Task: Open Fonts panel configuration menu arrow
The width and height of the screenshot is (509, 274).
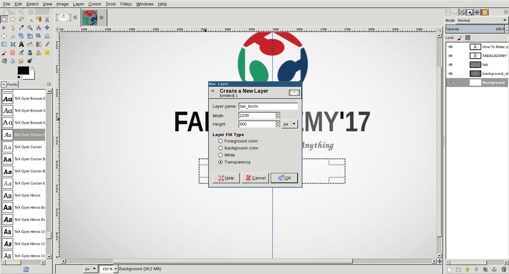Action: coord(49,84)
